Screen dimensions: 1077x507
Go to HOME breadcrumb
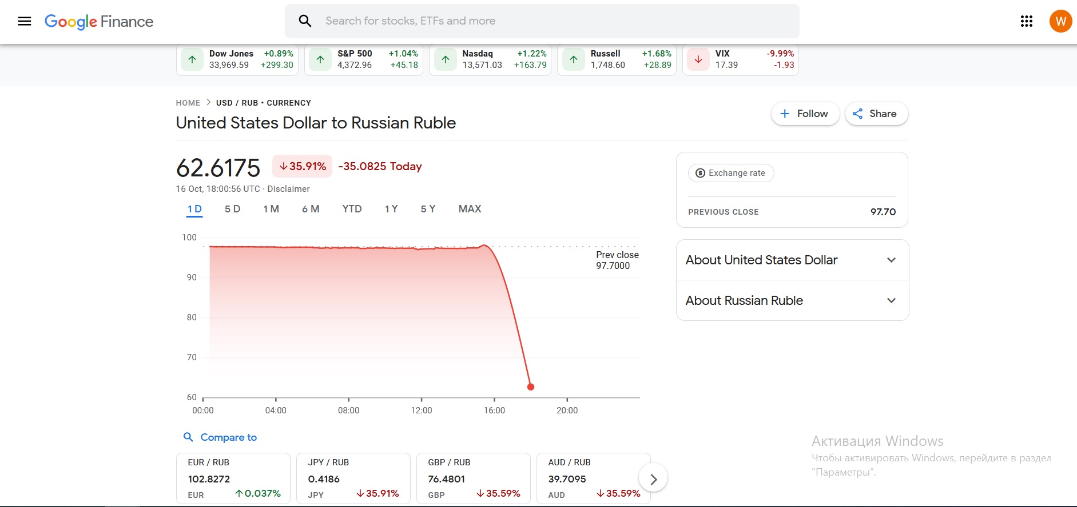[188, 103]
